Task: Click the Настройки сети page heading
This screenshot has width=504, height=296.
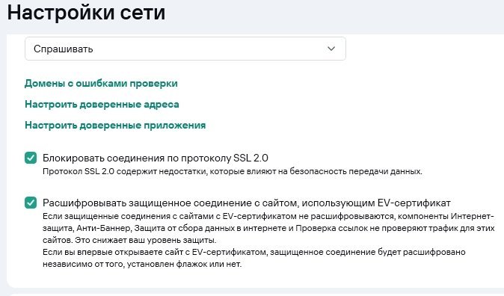Action: (86, 13)
